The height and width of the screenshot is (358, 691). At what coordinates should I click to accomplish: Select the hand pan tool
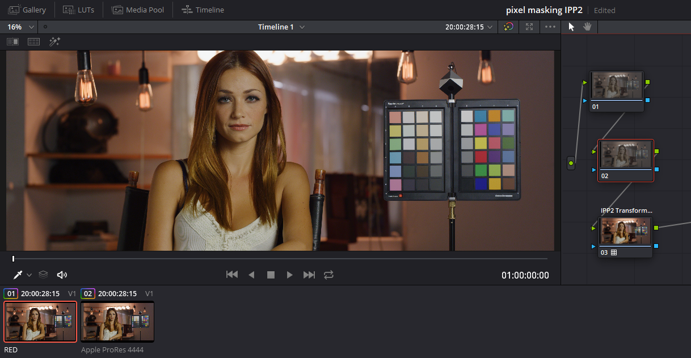587,27
